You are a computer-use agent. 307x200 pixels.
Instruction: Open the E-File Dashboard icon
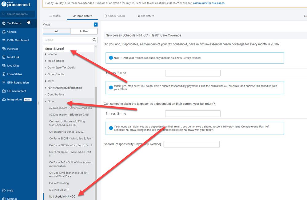(4, 40)
